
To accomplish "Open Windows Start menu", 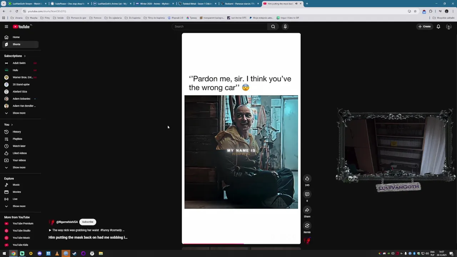I will point(4,253).
